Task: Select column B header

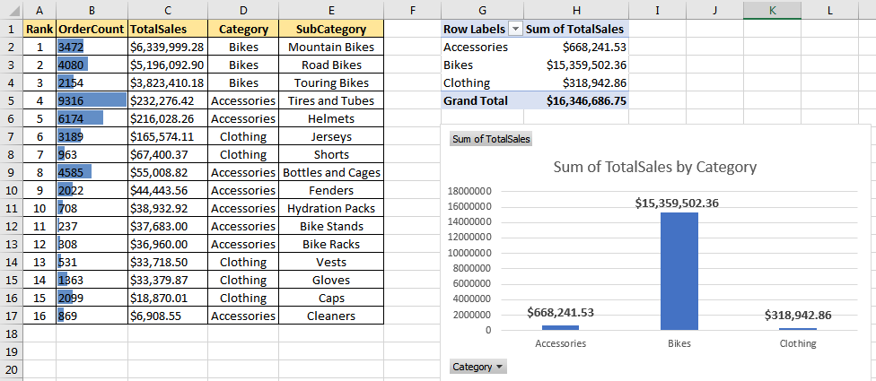Action: pyautogui.click(x=92, y=10)
